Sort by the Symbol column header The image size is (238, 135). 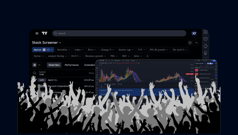[42, 72]
